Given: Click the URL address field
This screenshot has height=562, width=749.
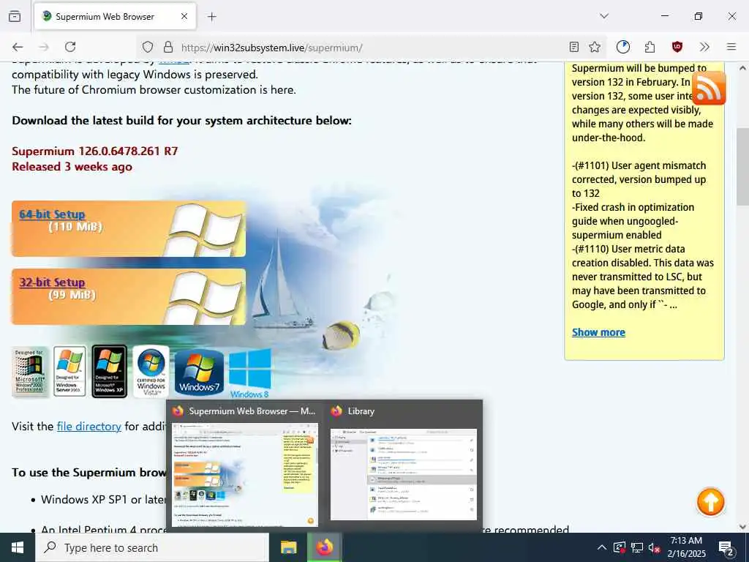Looking at the screenshot, I should [x=370, y=48].
